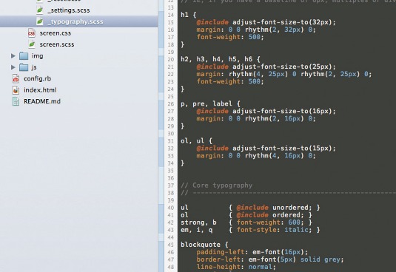Click 'ol, ul {' selector line
396x272 pixels.
point(196,141)
